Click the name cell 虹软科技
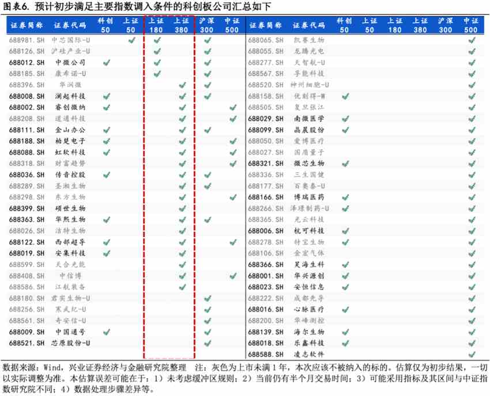The height and width of the screenshot is (396, 490). point(70,153)
